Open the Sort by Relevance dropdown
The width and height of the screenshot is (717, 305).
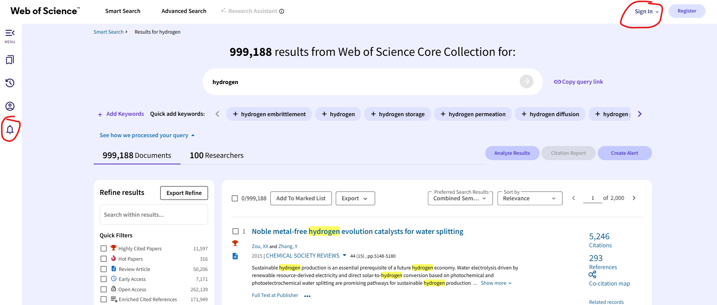pos(530,198)
